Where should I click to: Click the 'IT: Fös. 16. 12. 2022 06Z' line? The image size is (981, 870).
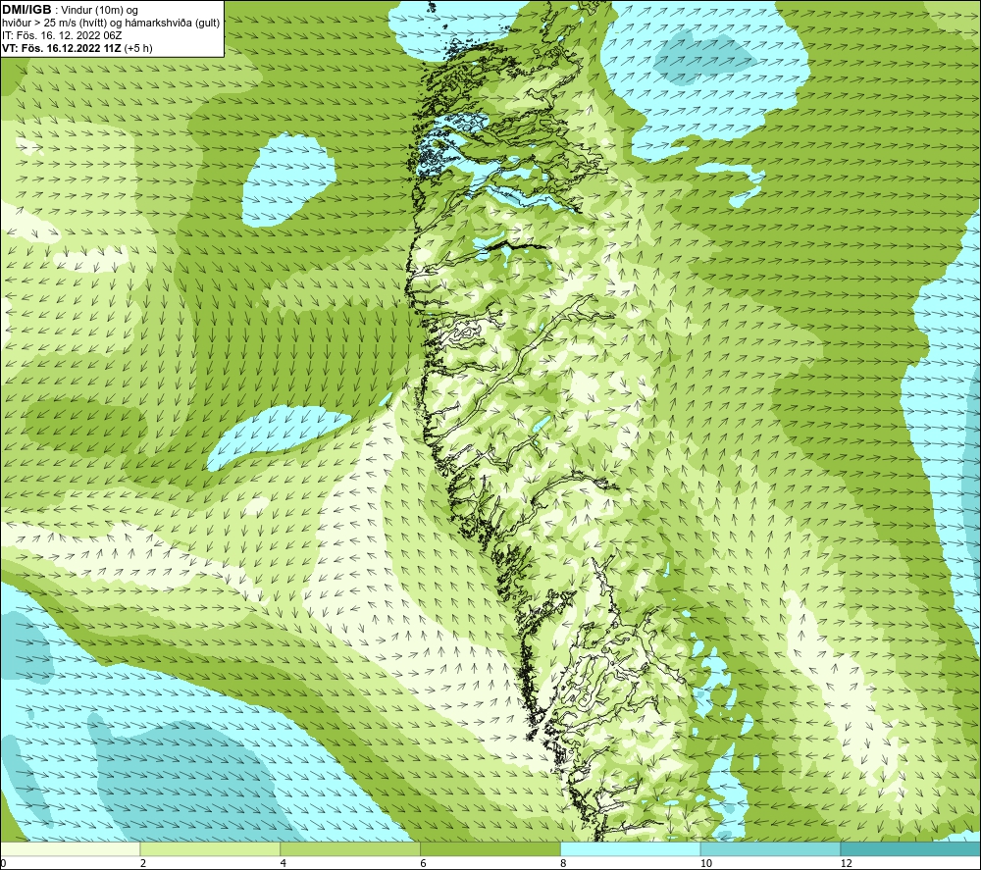tap(62, 35)
